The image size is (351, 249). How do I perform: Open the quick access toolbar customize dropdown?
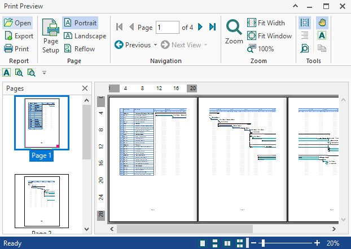[45, 73]
